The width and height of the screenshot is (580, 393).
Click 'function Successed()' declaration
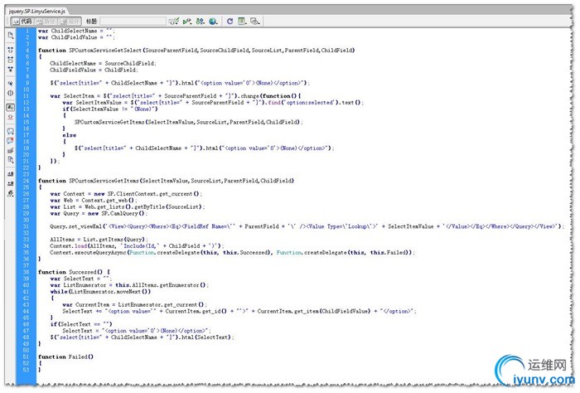(x=74, y=272)
